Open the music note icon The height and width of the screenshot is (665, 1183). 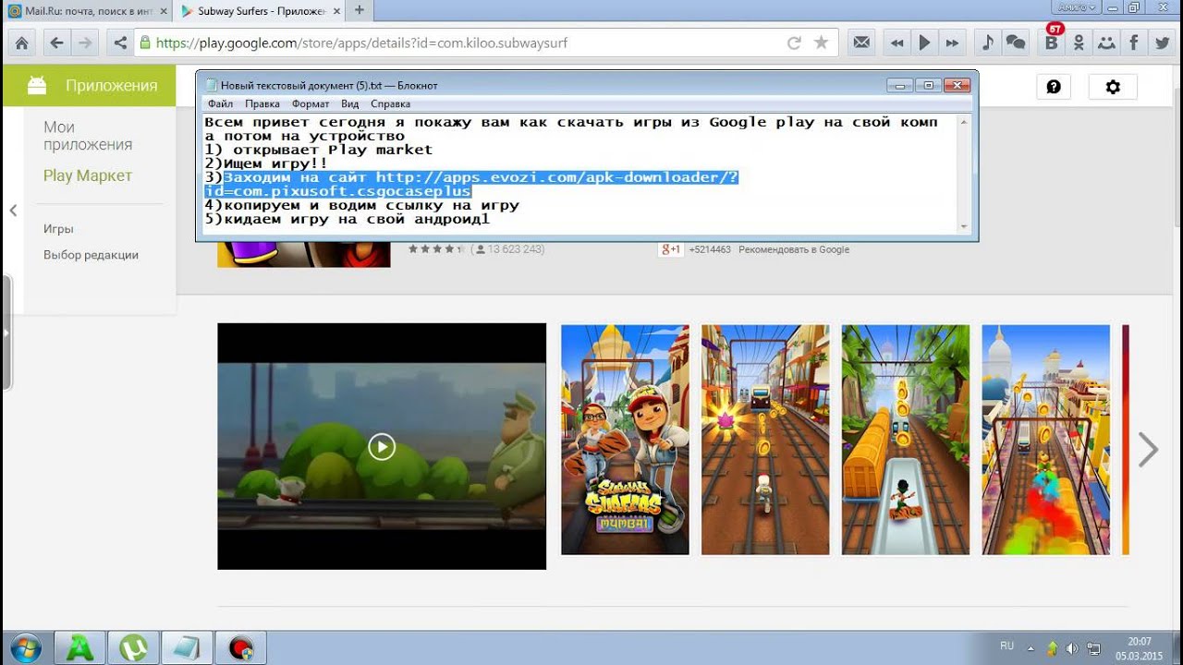(x=988, y=42)
